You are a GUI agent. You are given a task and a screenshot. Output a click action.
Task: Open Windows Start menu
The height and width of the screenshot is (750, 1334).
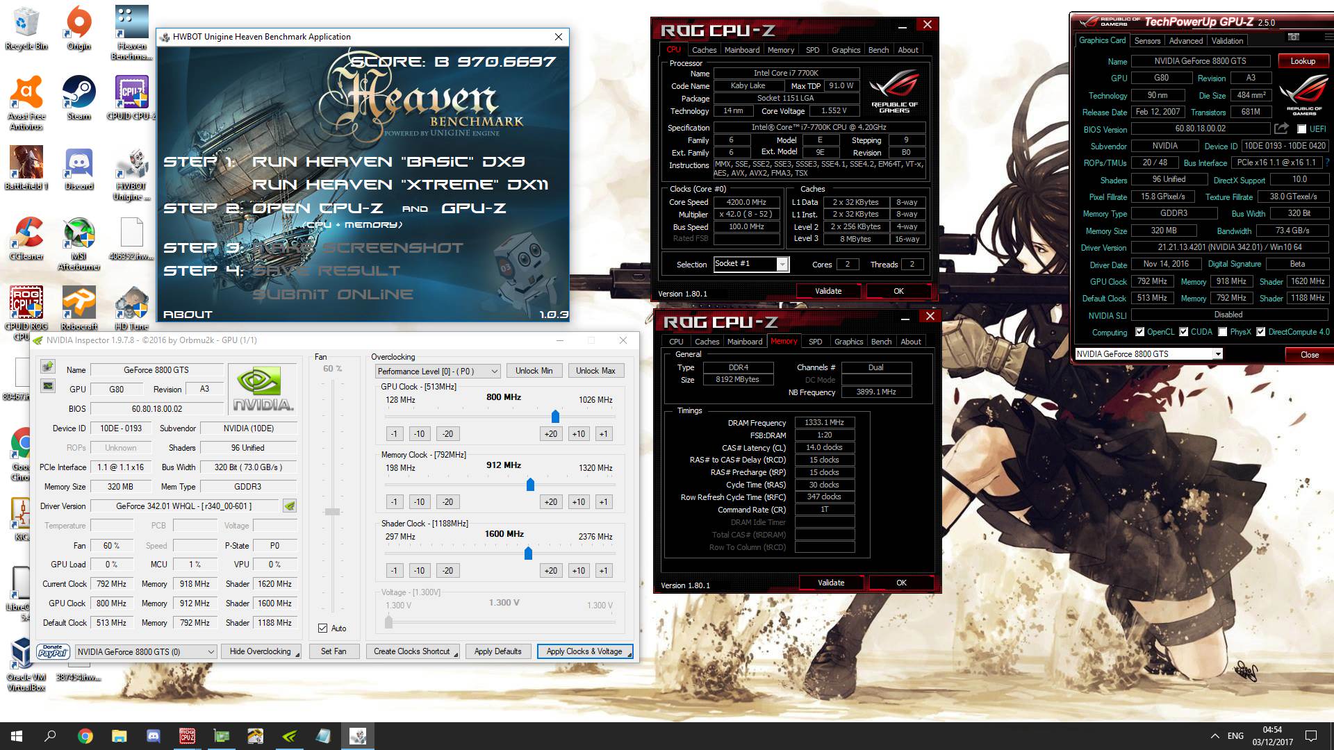click(17, 736)
